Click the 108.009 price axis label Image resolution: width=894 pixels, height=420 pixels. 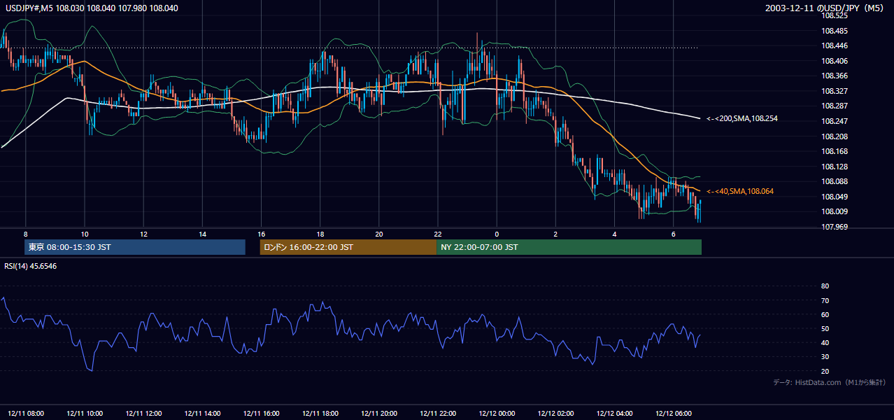point(833,211)
